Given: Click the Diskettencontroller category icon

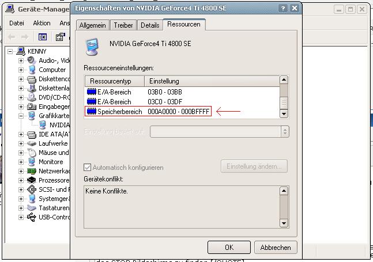Looking at the screenshot, I should [32, 79].
